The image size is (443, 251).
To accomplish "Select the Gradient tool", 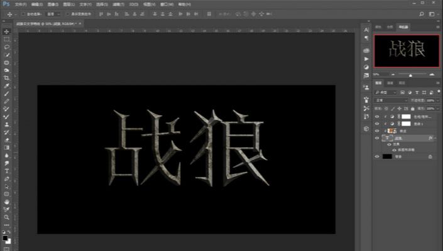I will click(x=6, y=147).
